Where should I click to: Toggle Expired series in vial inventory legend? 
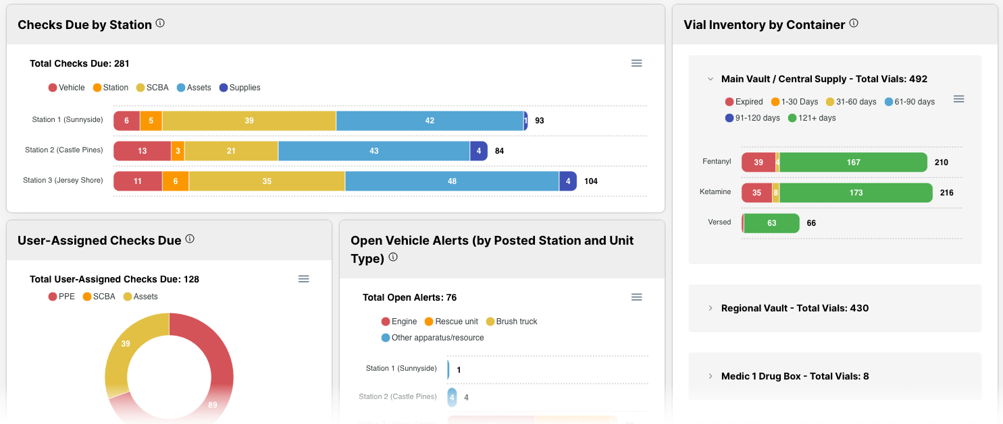tap(744, 102)
